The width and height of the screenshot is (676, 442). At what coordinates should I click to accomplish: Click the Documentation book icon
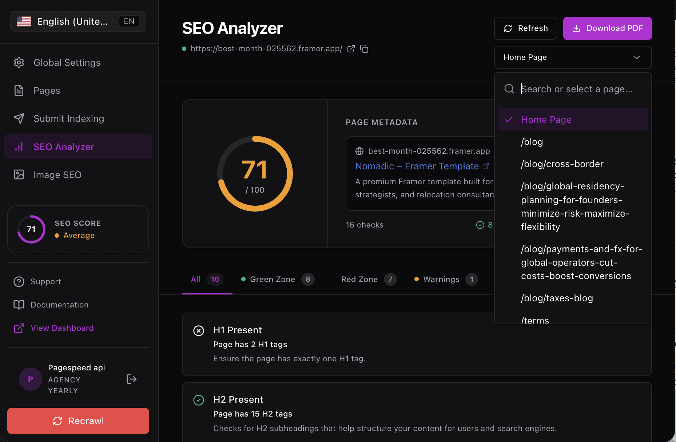pos(19,305)
